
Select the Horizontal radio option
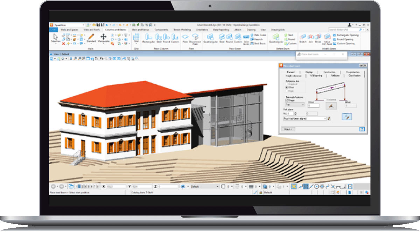pyautogui.click(x=325, y=99)
